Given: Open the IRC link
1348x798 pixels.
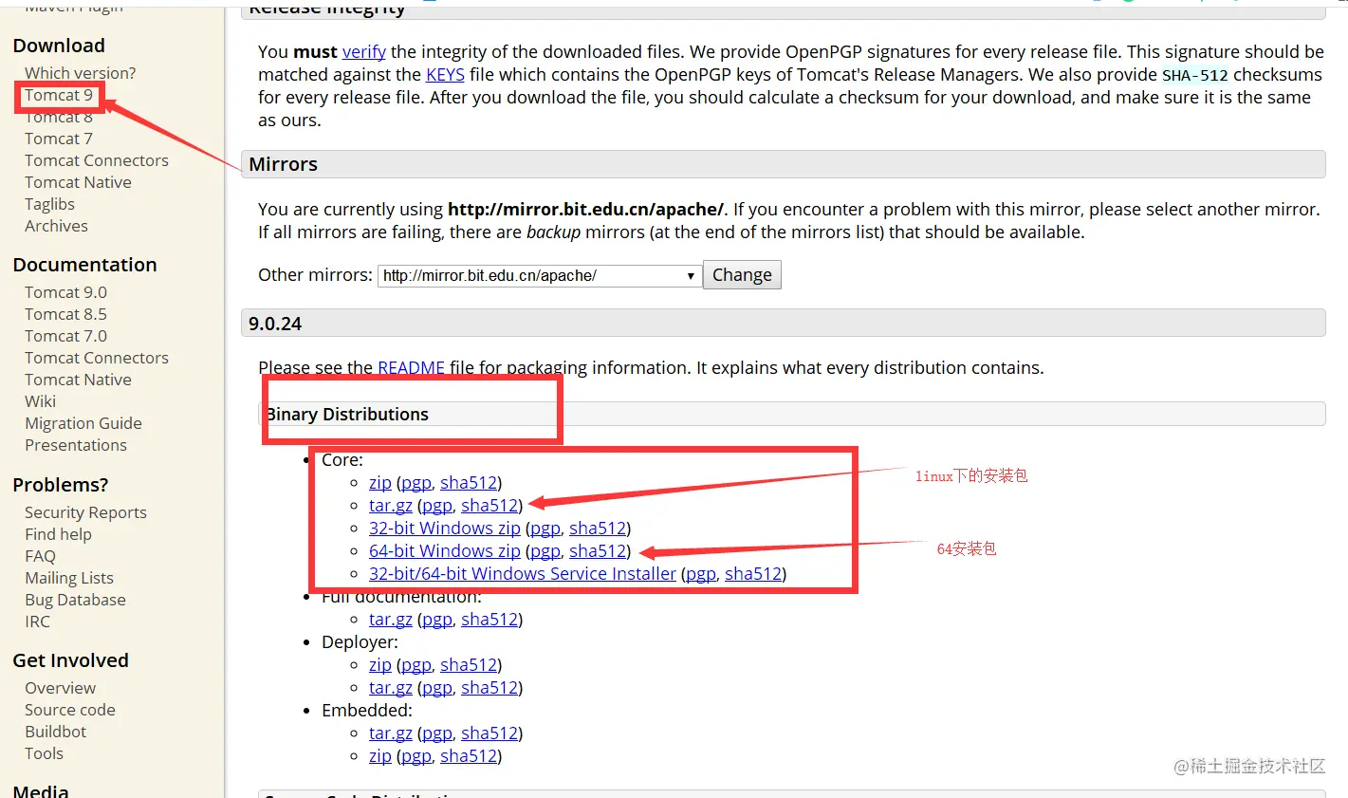Looking at the screenshot, I should (37, 622).
